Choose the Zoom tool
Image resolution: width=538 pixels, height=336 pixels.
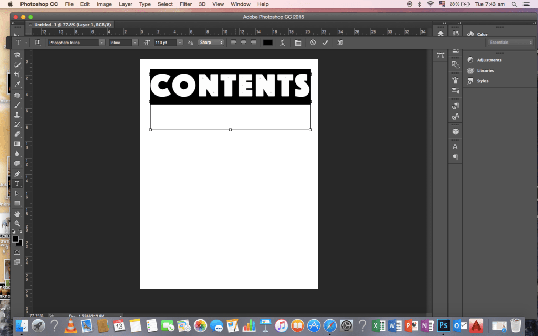17,223
